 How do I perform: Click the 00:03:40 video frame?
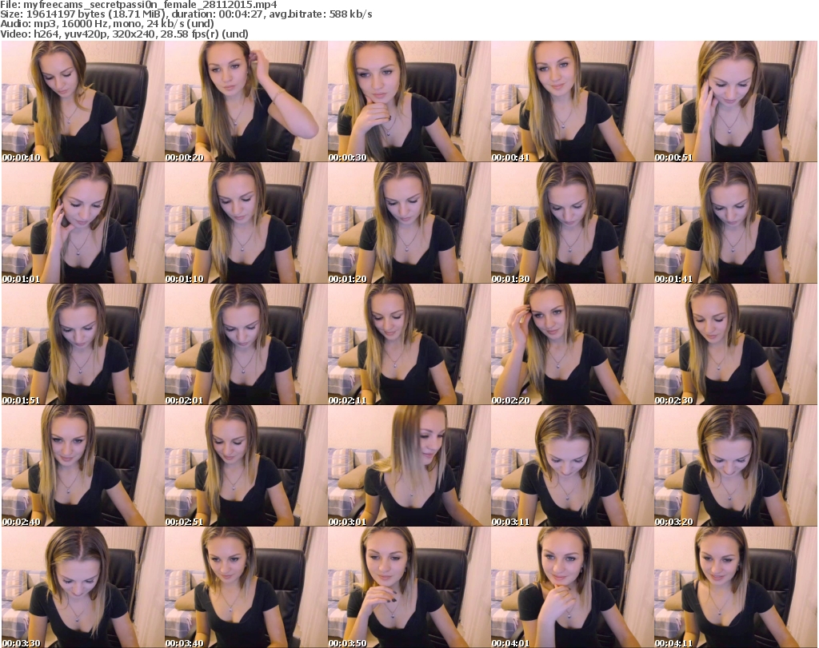tap(246, 587)
